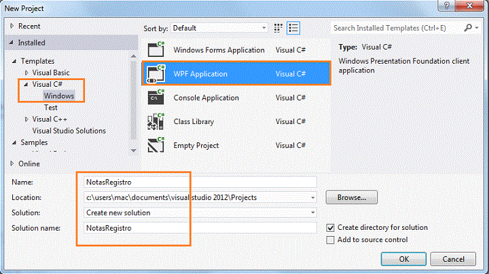Open the search options dropdown arrow
Screen dimensions: 489x274
[x=477, y=28]
